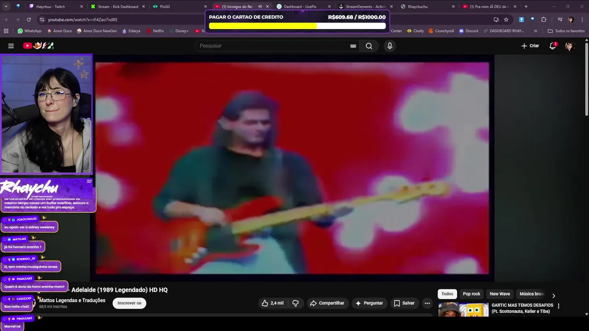The height and width of the screenshot is (331, 589).
Task: Open Amor Doce NewGen bookmark
Action: 97,31
